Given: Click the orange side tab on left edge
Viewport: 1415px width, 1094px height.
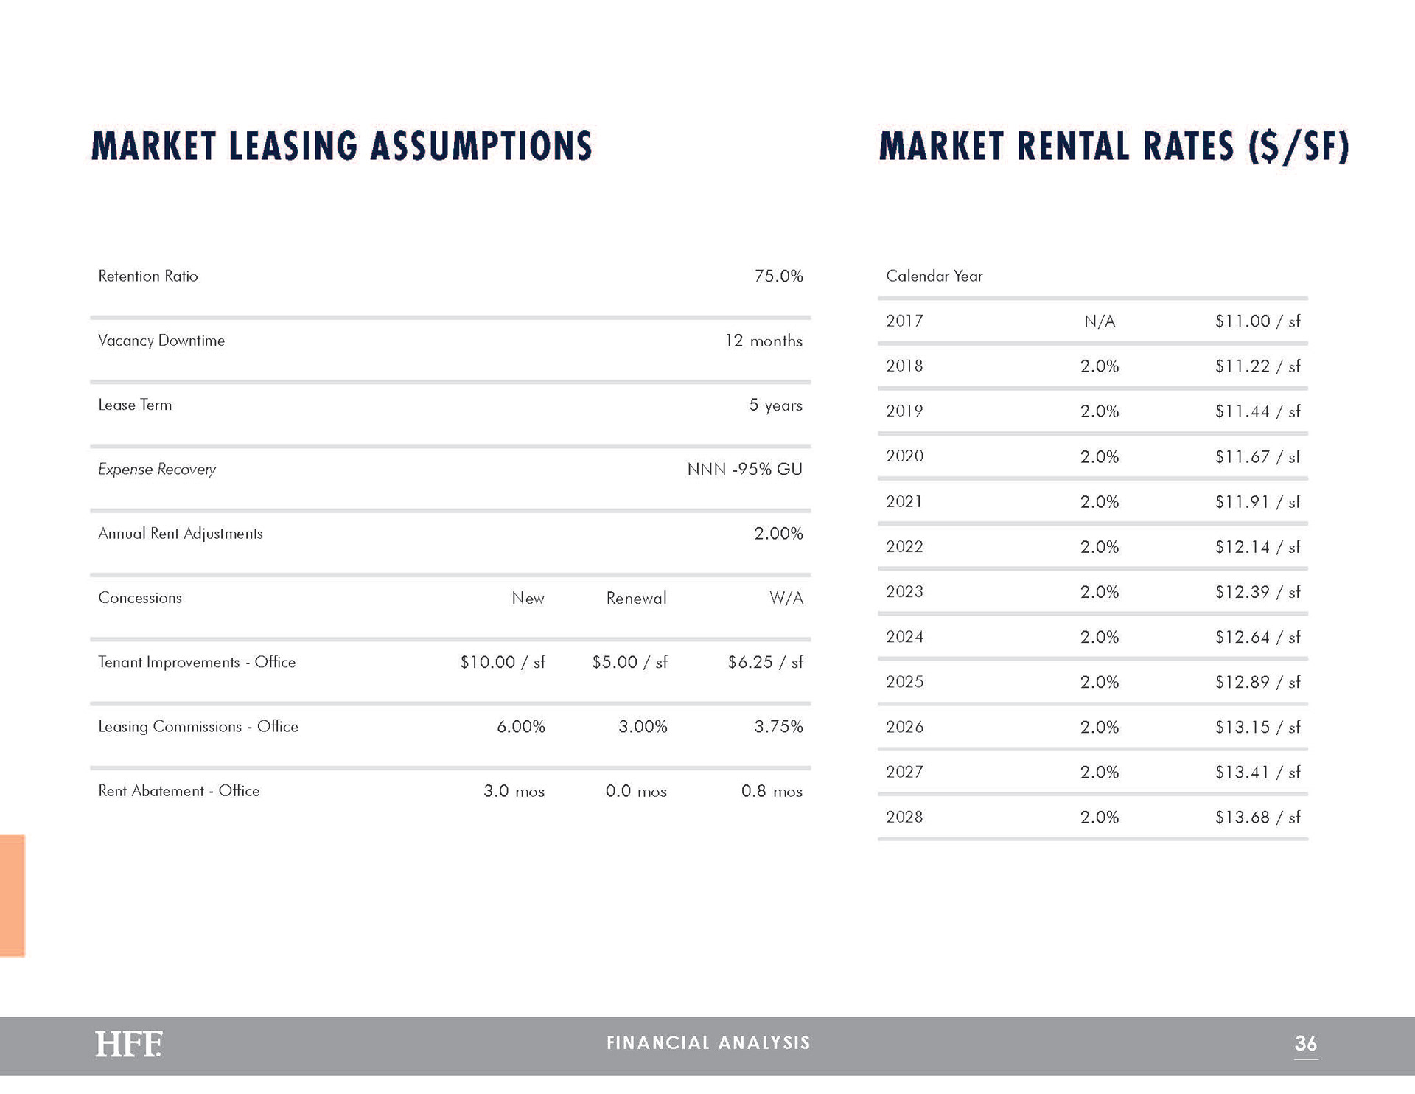Looking at the screenshot, I should tap(13, 895).
